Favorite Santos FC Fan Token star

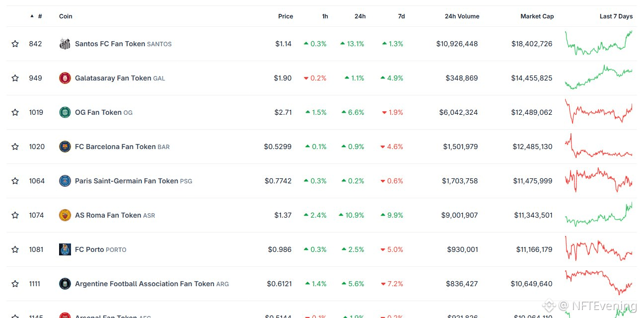click(15, 44)
